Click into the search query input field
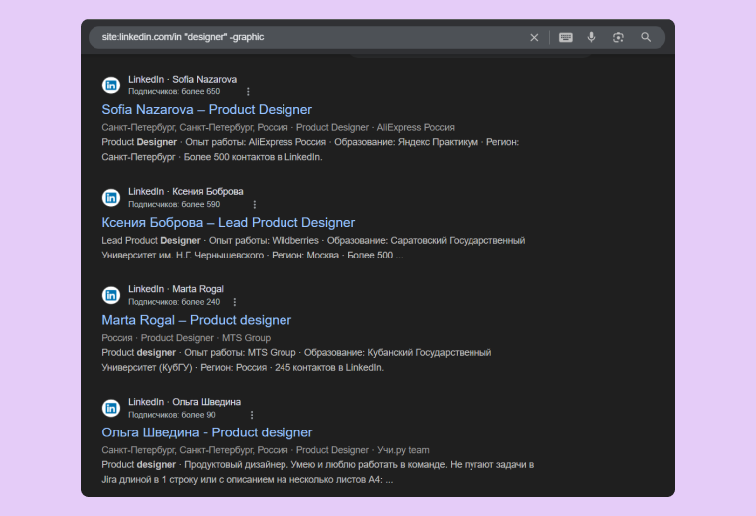 (298, 37)
